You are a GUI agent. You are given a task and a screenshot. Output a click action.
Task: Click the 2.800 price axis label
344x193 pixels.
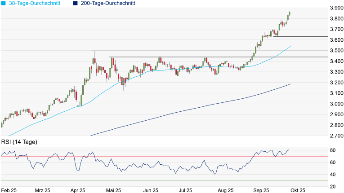[336, 125]
